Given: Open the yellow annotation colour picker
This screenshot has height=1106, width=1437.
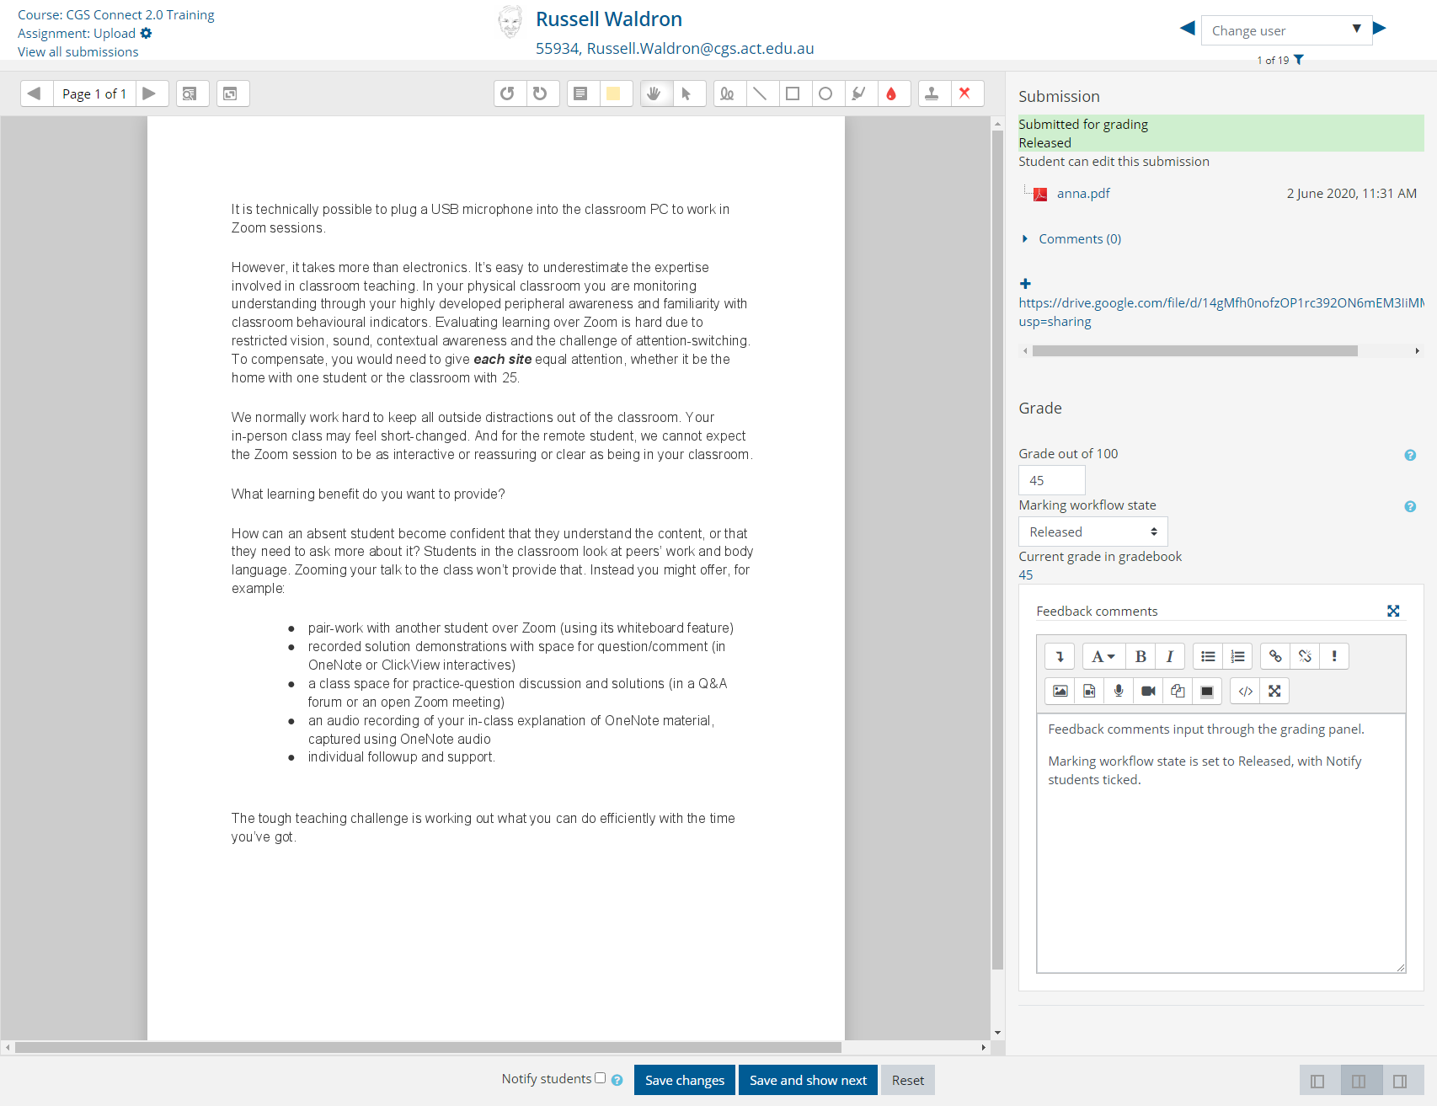Looking at the screenshot, I should click(x=613, y=94).
